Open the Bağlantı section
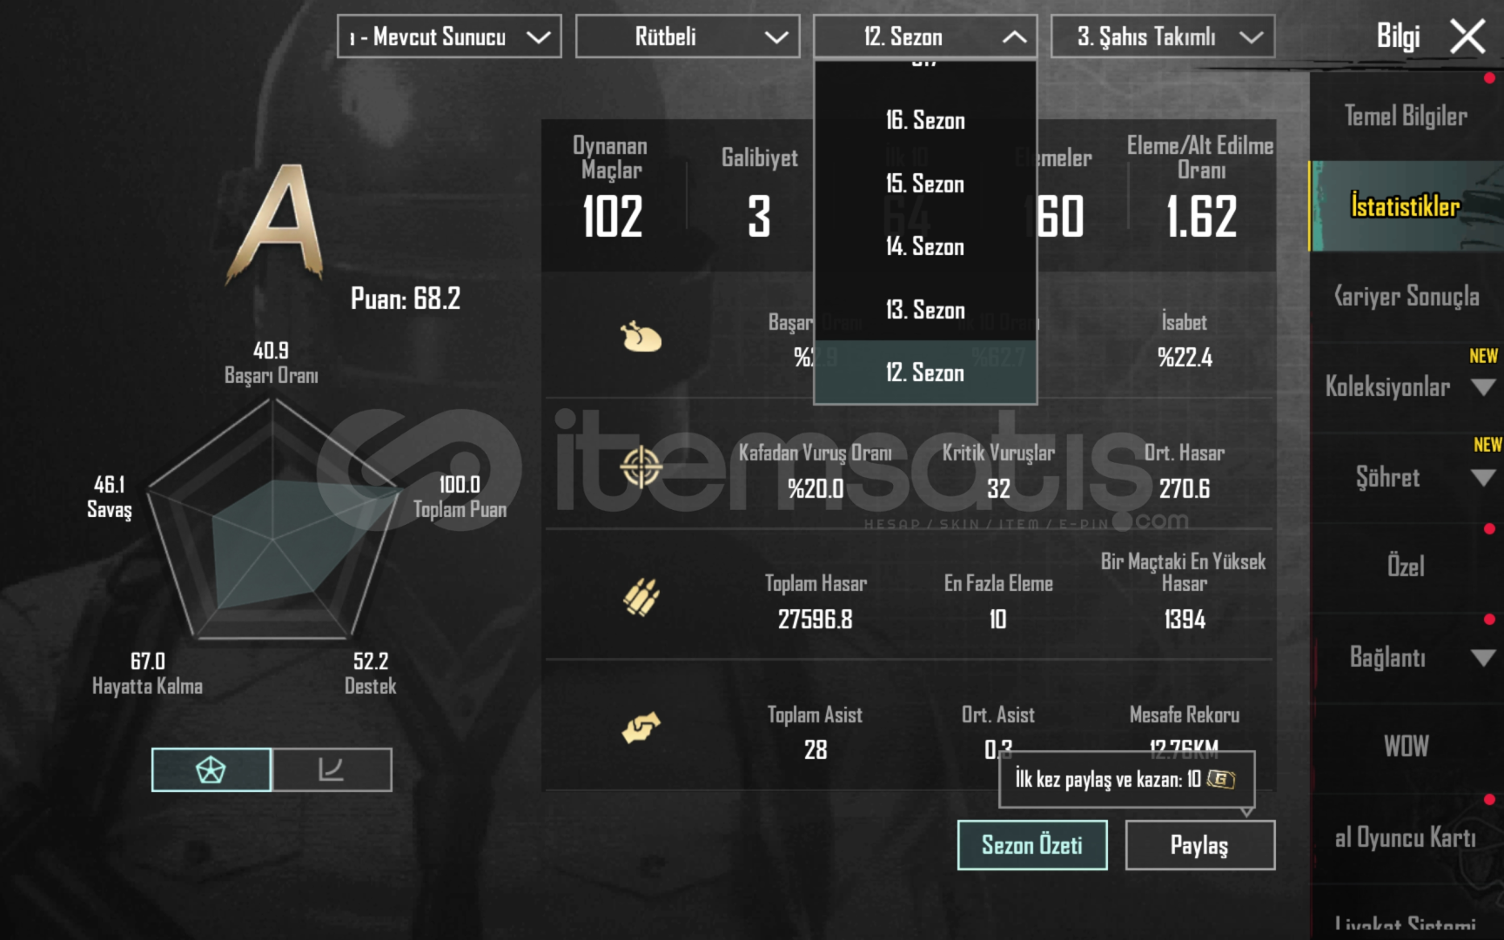This screenshot has height=940, width=1504. click(x=1387, y=657)
